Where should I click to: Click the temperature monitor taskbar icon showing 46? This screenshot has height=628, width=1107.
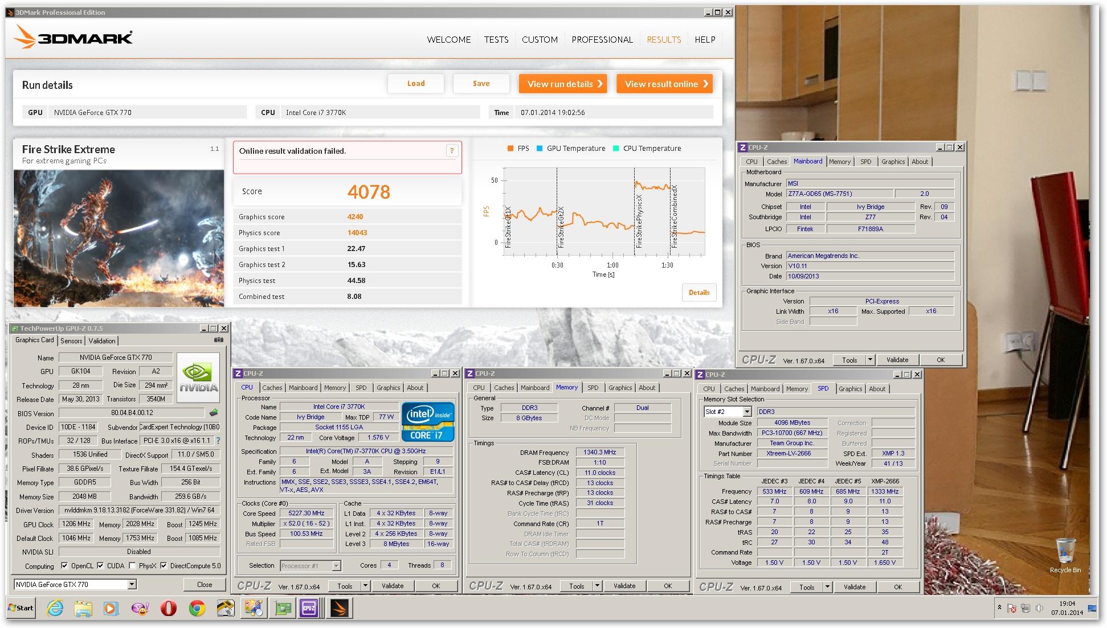tap(226, 608)
